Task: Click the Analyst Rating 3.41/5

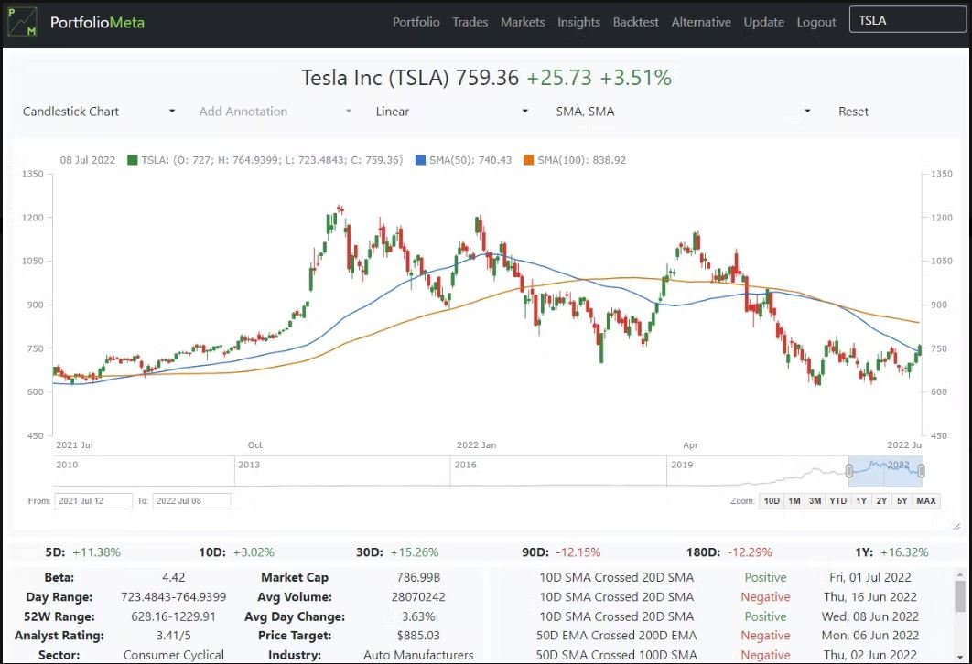Action: pos(174,636)
